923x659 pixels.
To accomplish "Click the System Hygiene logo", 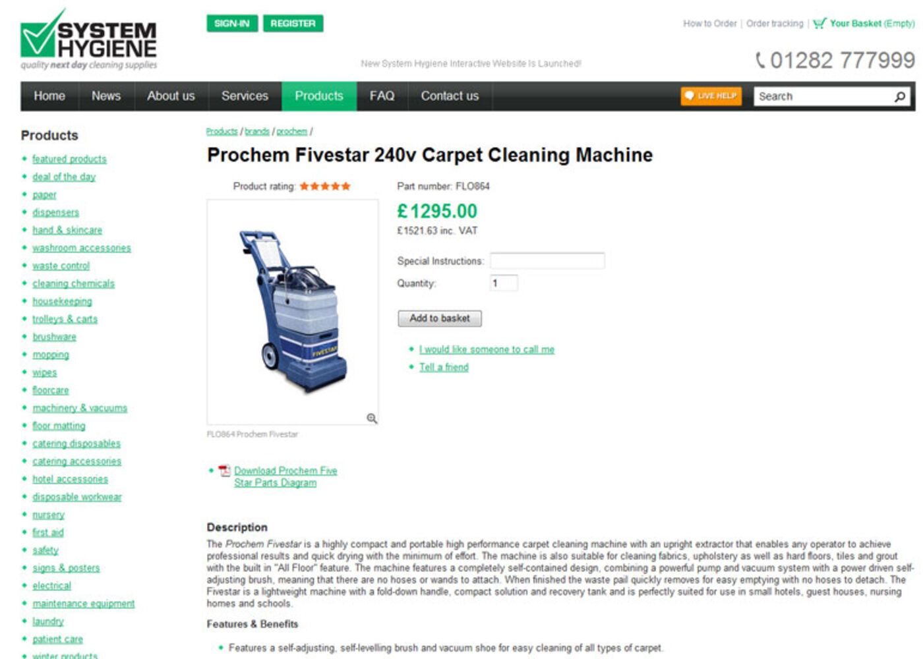I will click(x=89, y=40).
